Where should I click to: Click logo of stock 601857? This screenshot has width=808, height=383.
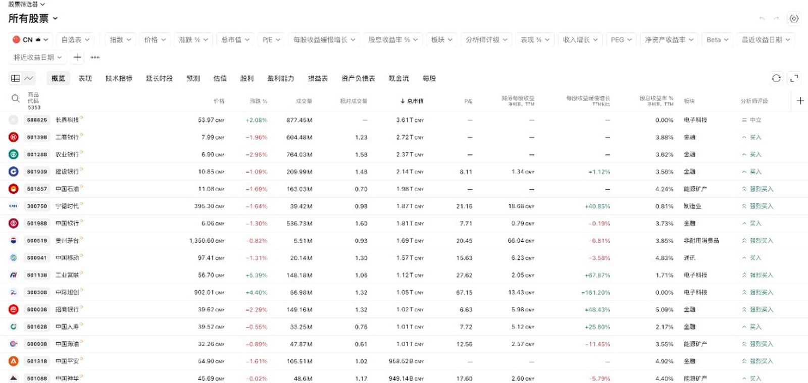click(14, 189)
